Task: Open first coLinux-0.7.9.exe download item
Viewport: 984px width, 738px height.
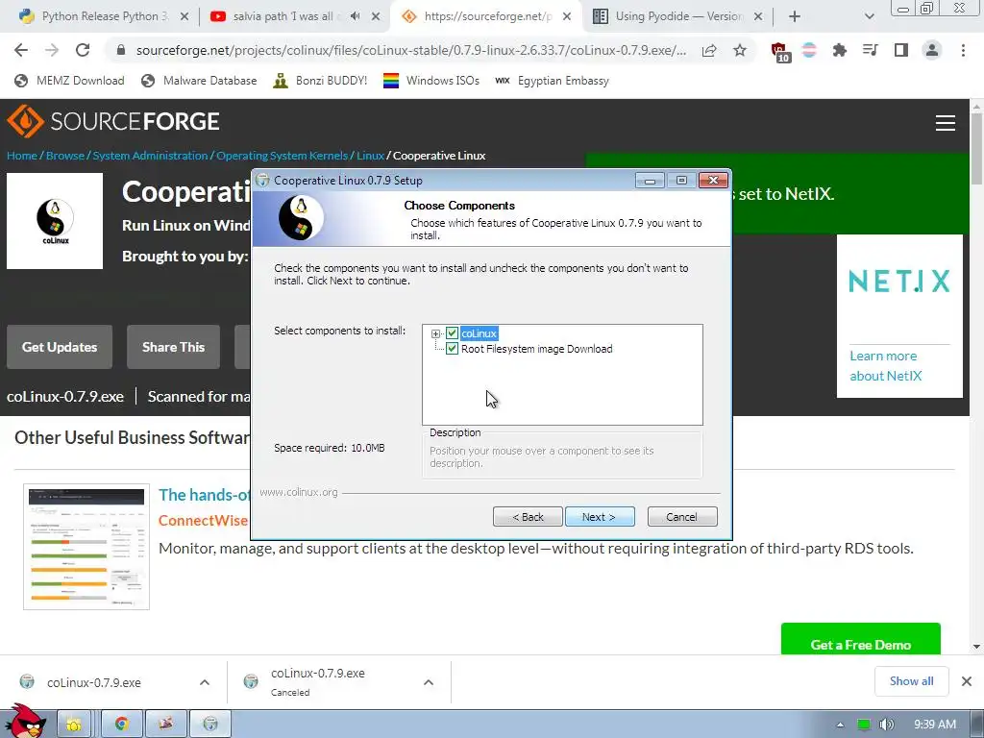Action: pos(94,682)
